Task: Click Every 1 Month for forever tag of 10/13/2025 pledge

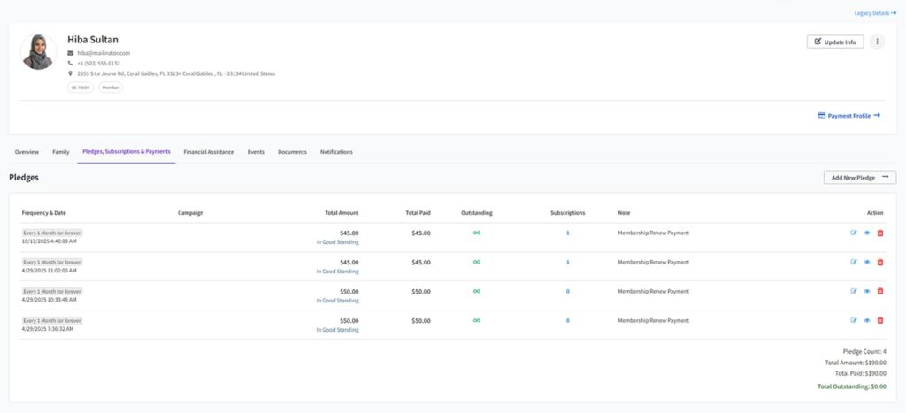Action: 52,233
